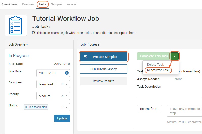Click the edit description pencil icon
This screenshot has height=134, width=202.
click(34, 33)
